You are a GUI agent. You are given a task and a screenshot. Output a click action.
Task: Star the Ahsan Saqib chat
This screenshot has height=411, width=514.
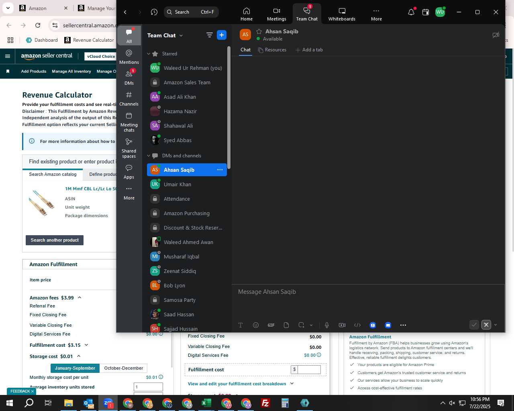(x=259, y=31)
